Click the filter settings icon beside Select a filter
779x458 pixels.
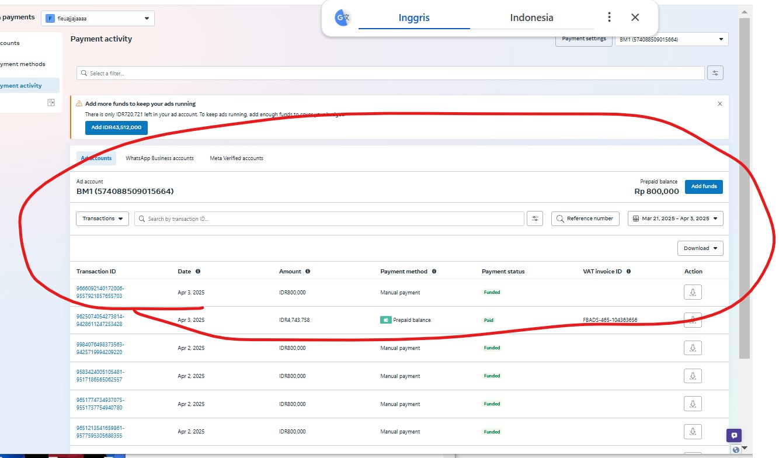[715, 73]
